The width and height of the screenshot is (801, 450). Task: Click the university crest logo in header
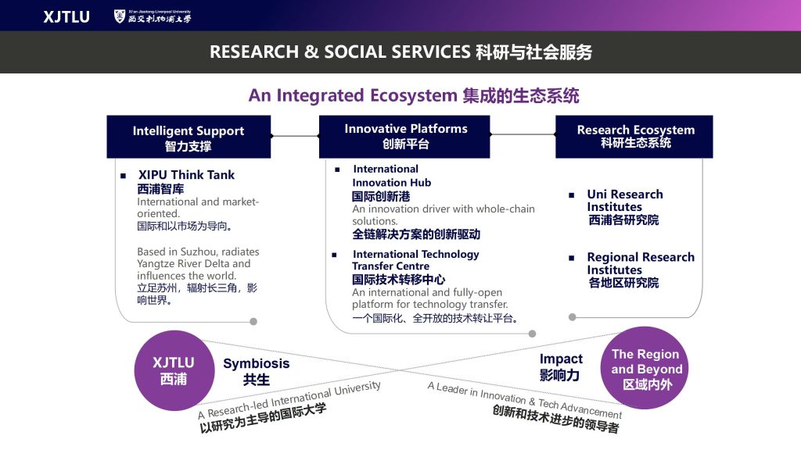119,16
